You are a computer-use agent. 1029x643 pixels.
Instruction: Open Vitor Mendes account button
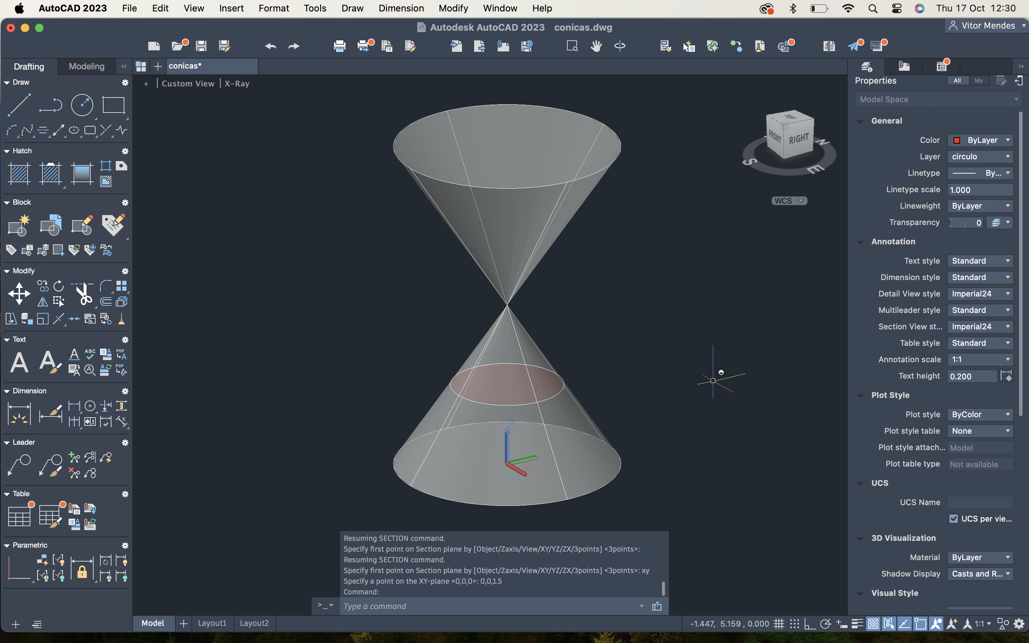tap(987, 25)
